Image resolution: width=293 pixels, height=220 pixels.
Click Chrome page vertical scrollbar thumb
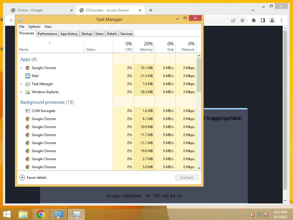coord(285,110)
